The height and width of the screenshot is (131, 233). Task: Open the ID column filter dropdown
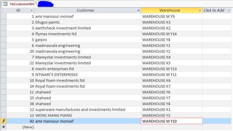[x=32, y=10]
